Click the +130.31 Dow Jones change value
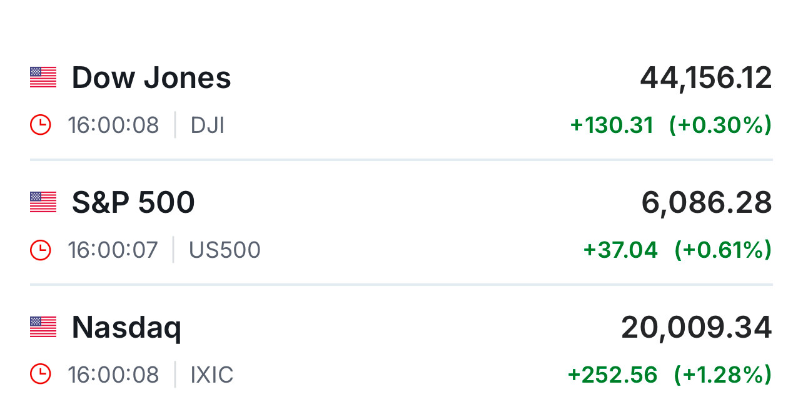 coord(612,125)
